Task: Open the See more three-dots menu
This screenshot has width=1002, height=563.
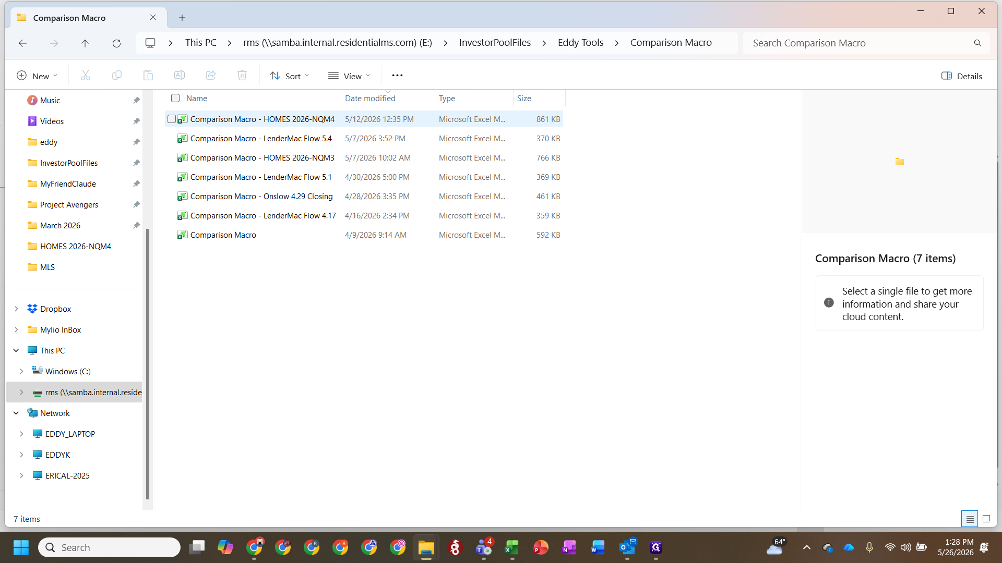Action: point(397,76)
